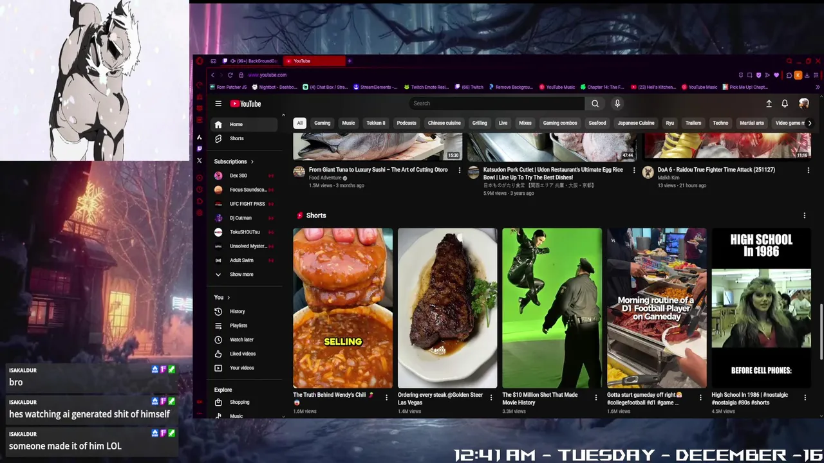Select the Tekken 8 filter chip
The height and width of the screenshot is (463, 824).
coord(376,123)
